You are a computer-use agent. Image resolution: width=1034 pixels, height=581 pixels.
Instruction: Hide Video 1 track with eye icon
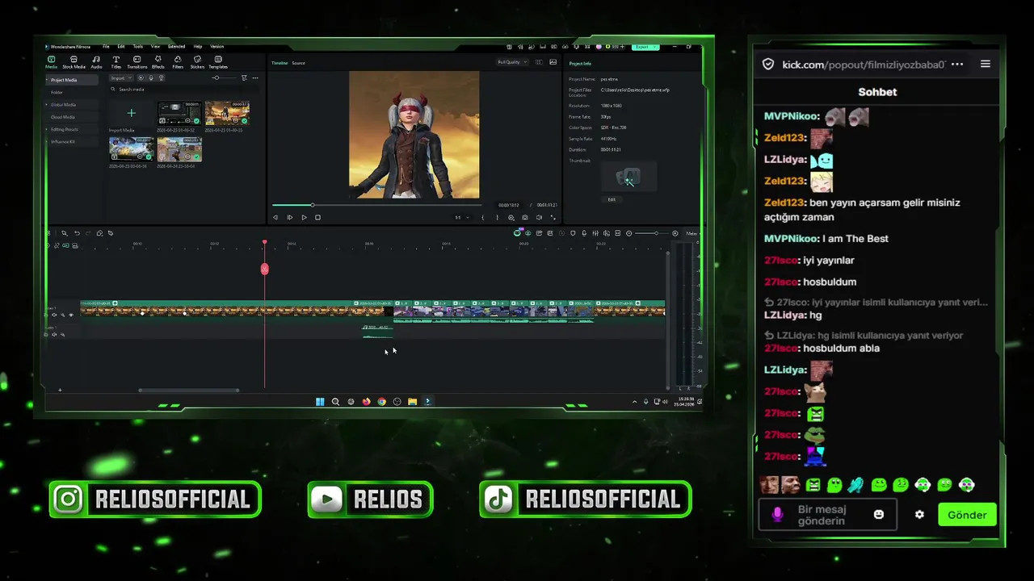point(71,315)
